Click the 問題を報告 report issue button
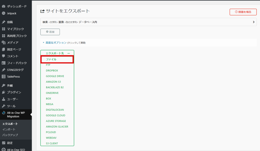The width and height of the screenshot is (260, 151). pos(243,12)
